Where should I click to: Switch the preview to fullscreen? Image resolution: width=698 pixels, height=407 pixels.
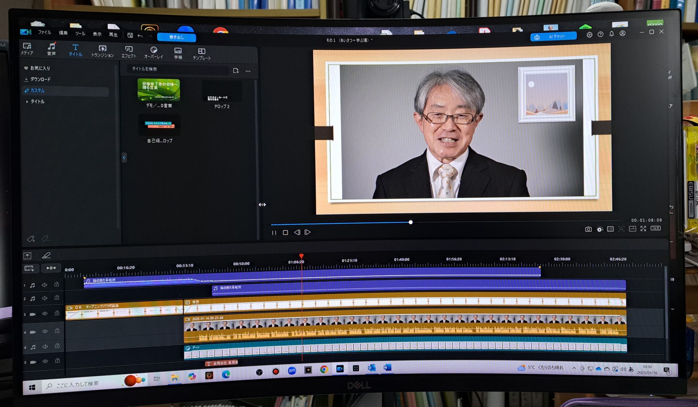pos(643,228)
